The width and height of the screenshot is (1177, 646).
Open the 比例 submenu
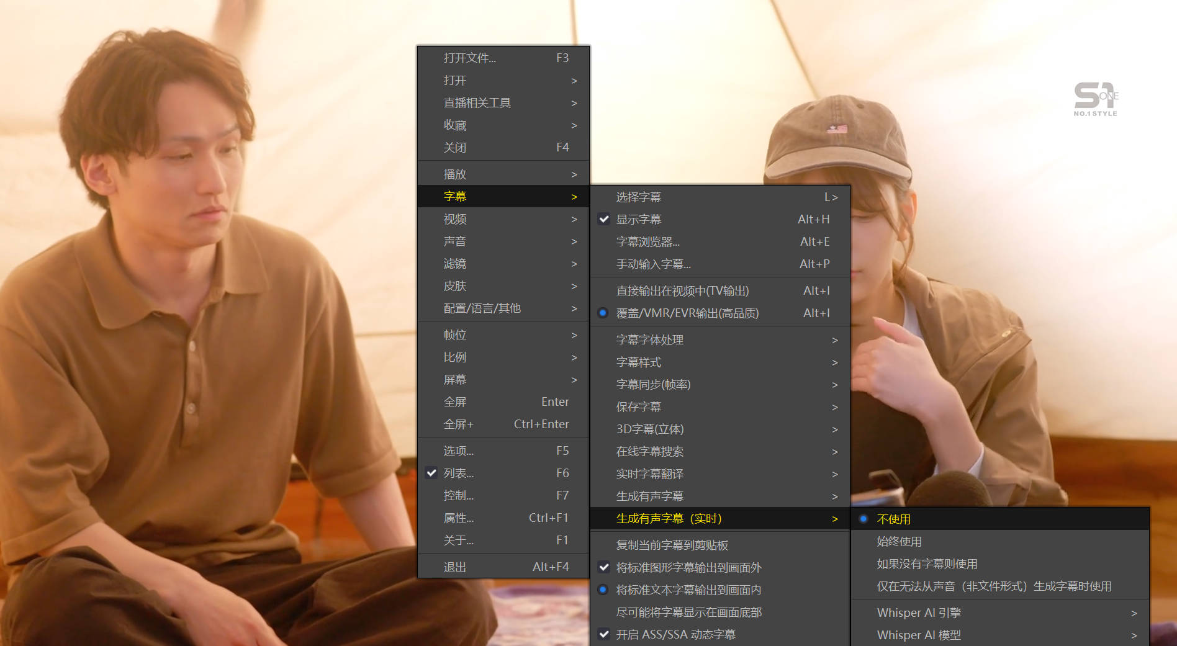[x=503, y=357]
